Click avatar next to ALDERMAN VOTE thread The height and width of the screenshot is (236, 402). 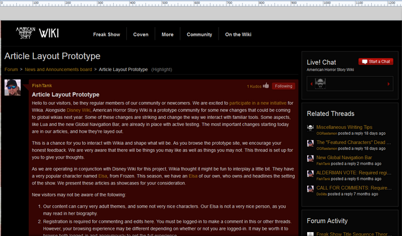310,173
